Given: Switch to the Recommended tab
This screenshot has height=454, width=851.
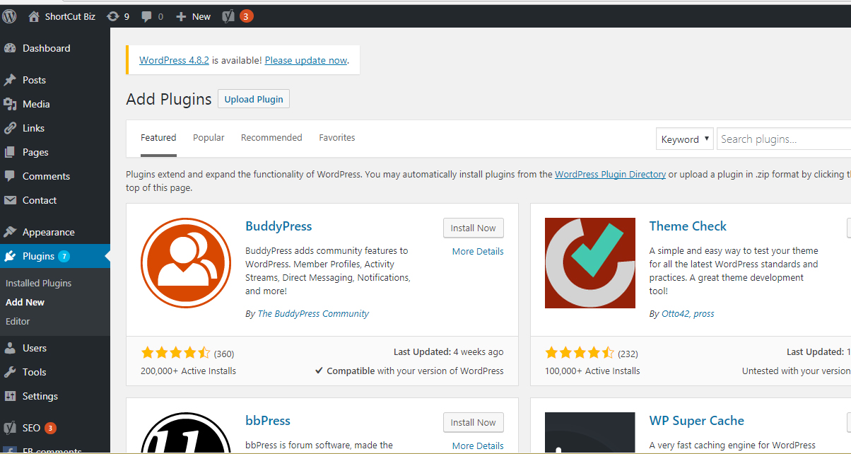Looking at the screenshot, I should 271,138.
